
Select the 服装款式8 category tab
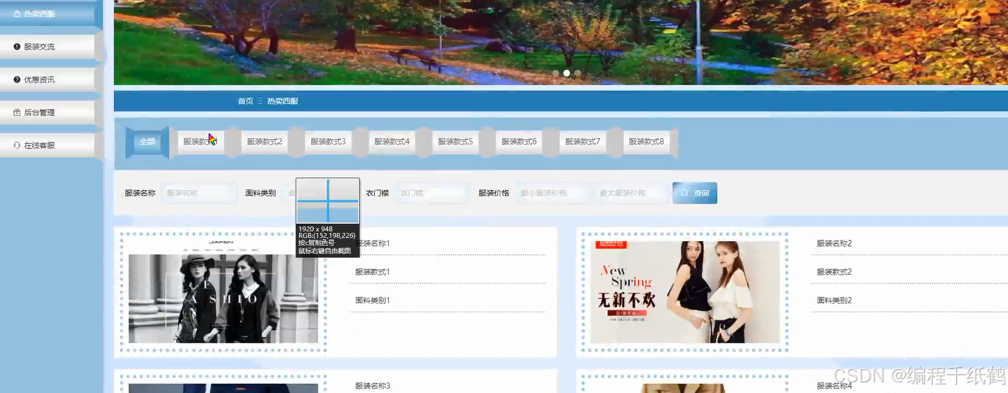[646, 141]
